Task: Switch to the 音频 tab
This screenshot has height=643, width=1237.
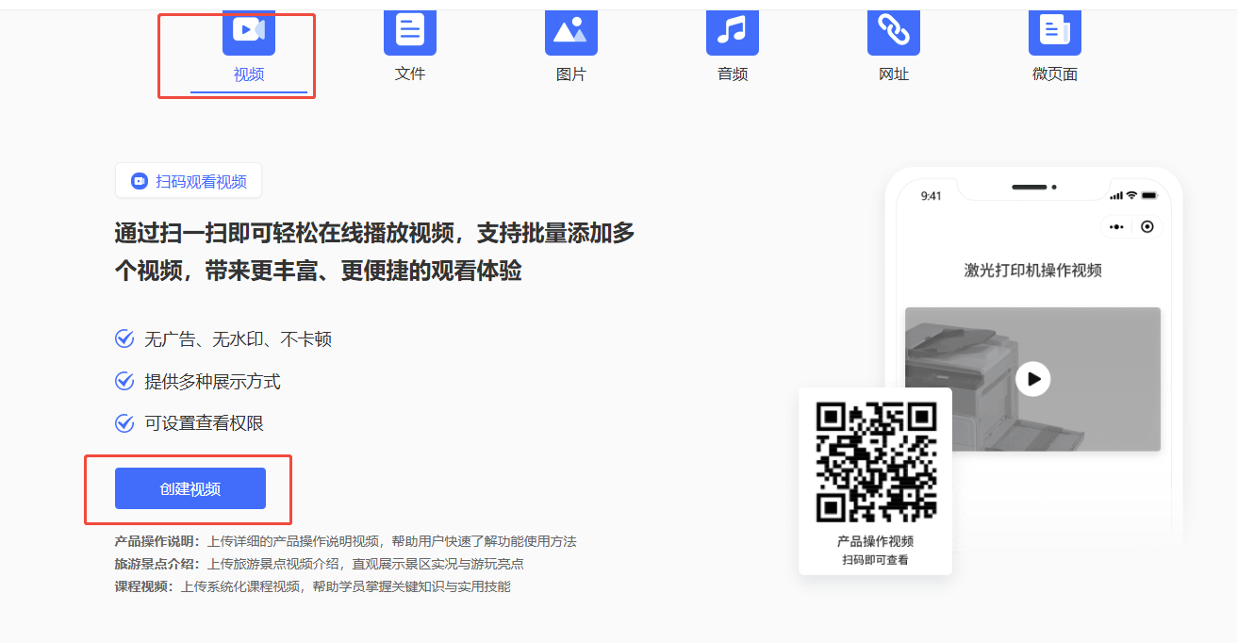Action: 733,74
